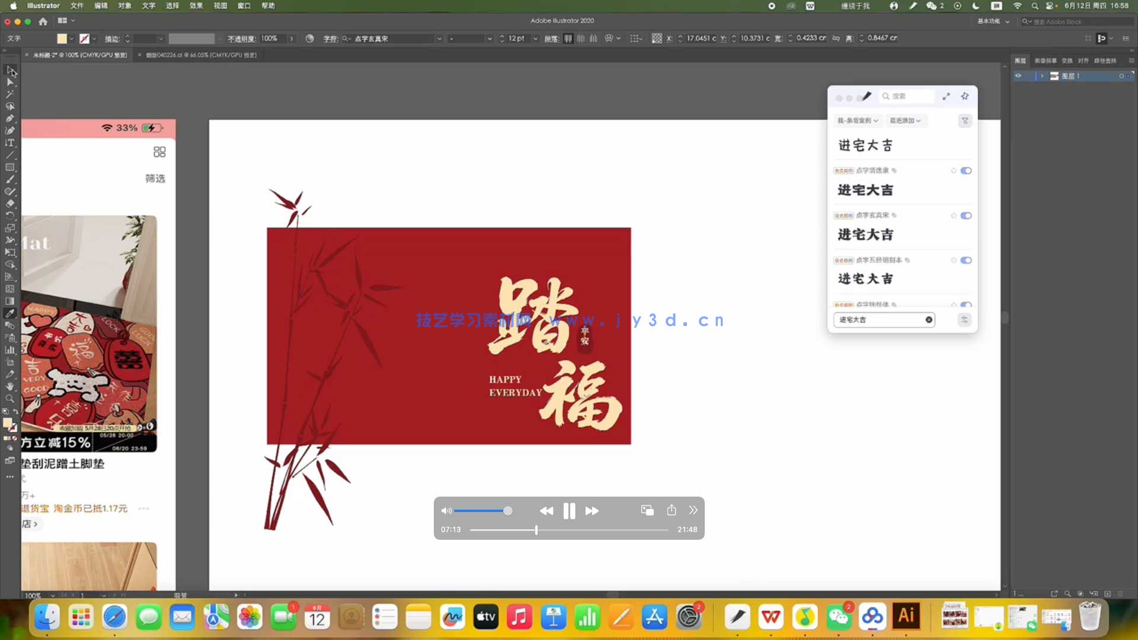
Task: Select the Rotate tool in the toolbar
Action: [x=10, y=216]
